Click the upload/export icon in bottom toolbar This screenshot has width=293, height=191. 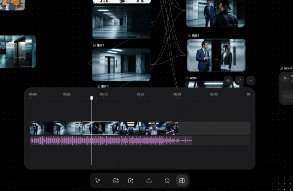pyautogui.click(x=149, y=180)
